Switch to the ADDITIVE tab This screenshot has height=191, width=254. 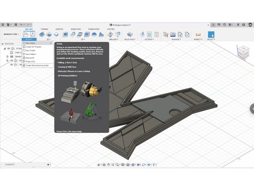coord(59,29)
